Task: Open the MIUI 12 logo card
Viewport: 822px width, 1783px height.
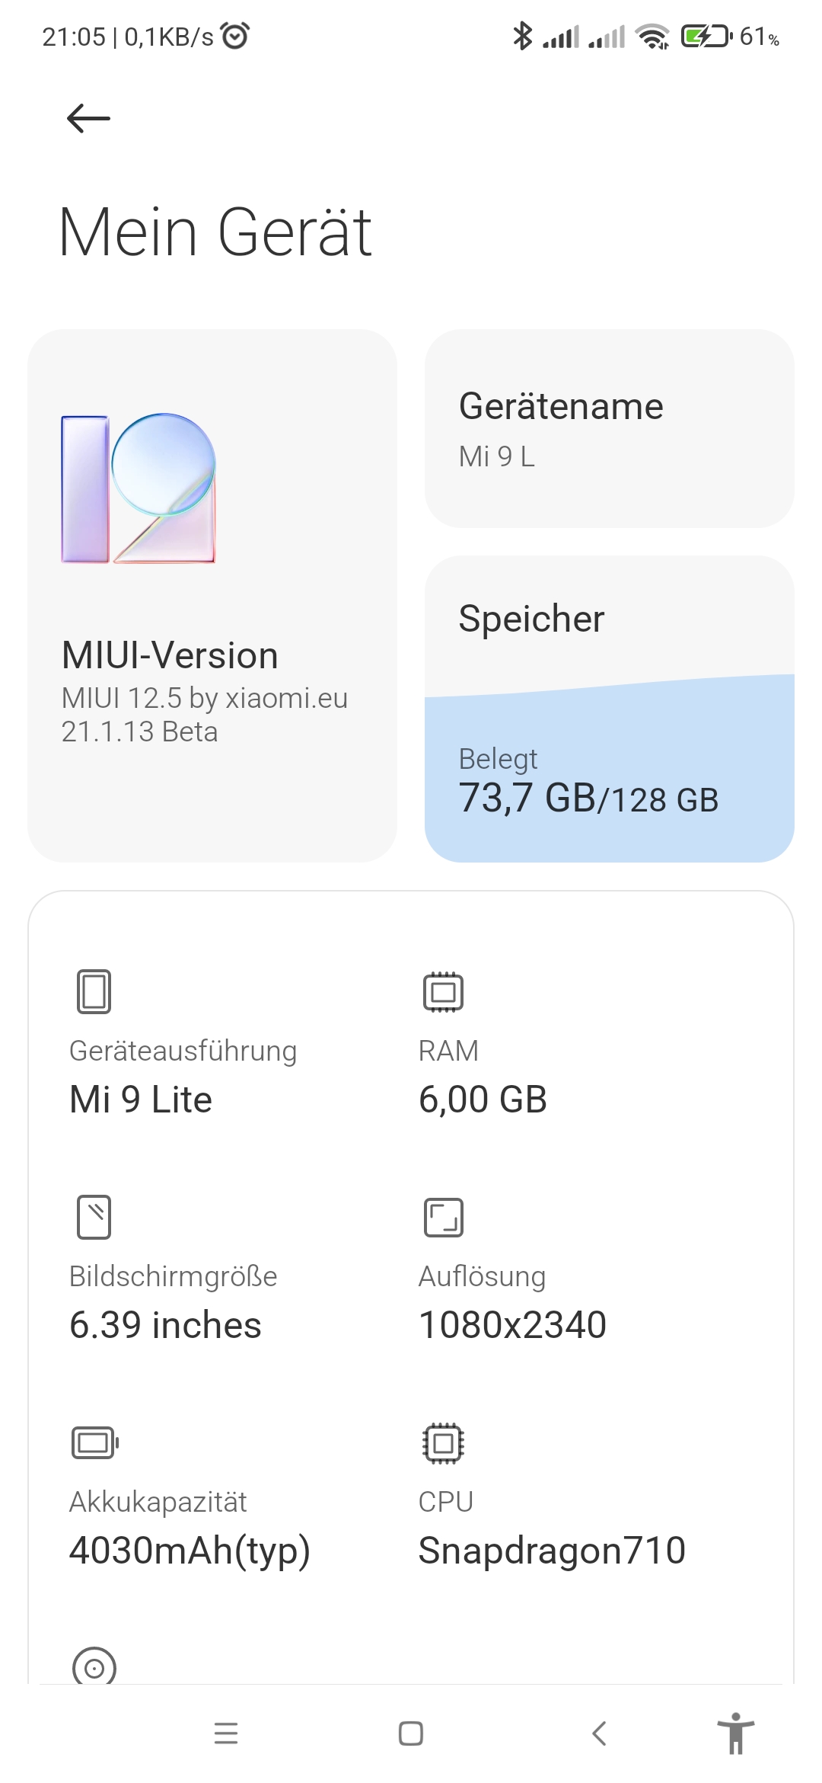Action: click(212, 595)
